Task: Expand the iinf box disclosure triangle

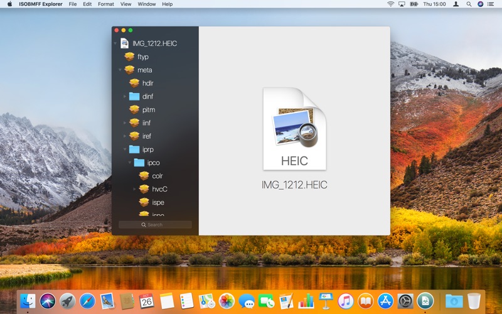Action: pos(125,122)
